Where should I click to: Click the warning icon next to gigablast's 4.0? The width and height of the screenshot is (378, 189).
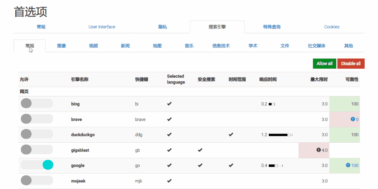pos(318,150)
